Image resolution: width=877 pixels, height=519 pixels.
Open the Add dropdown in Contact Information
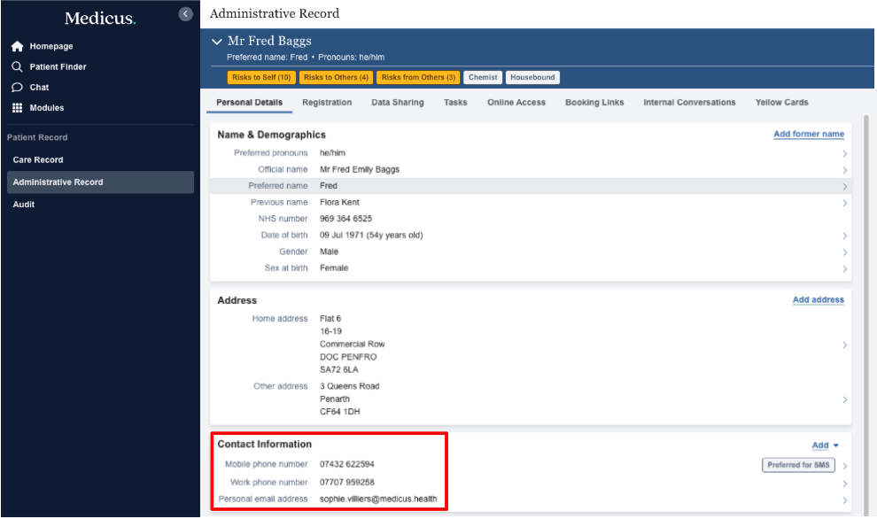(825, 445)
